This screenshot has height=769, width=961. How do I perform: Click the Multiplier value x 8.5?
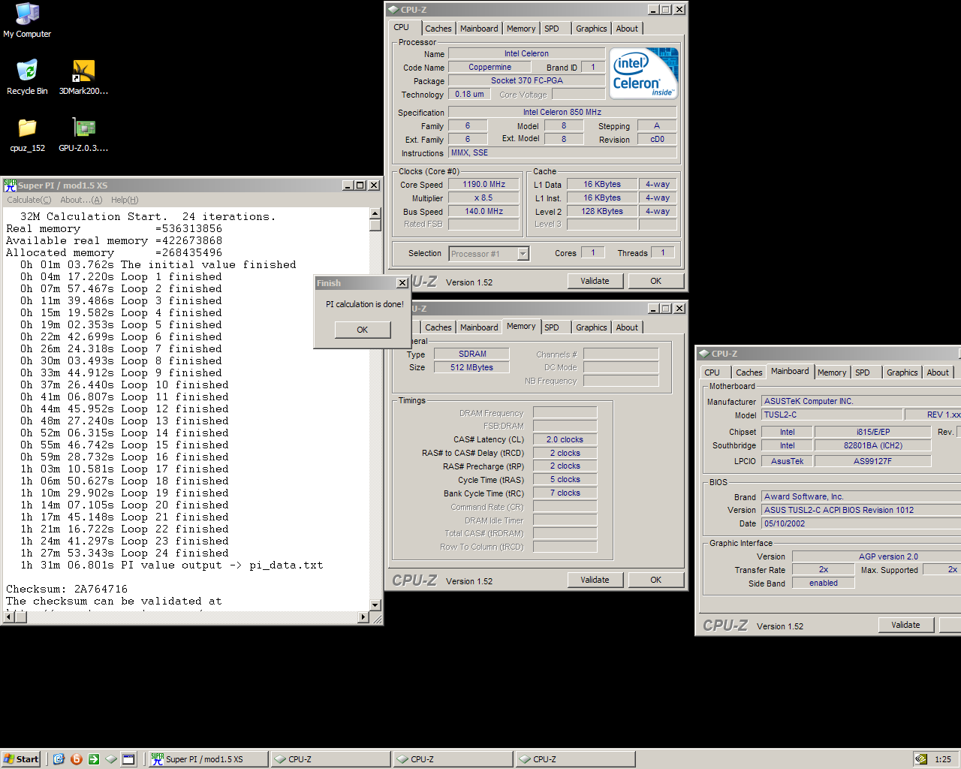click(484, 198)
